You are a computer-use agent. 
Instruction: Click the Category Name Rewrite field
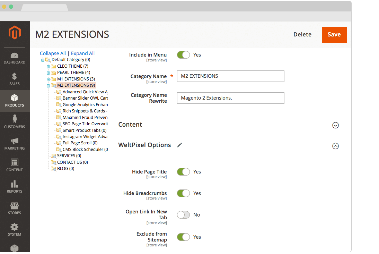click(x=230, y=98)
